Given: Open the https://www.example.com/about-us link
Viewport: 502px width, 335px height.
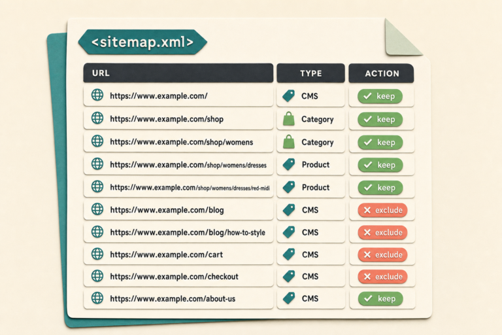Looking at the screenshot, I should point(173,299).
